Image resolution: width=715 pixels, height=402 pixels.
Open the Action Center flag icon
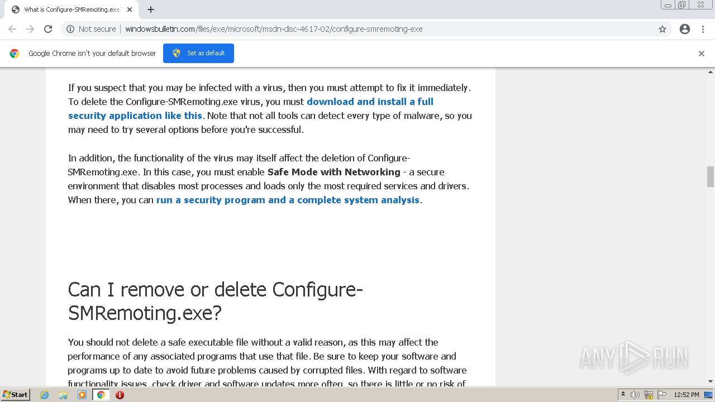pyautogui.click(x=661, y=395)
